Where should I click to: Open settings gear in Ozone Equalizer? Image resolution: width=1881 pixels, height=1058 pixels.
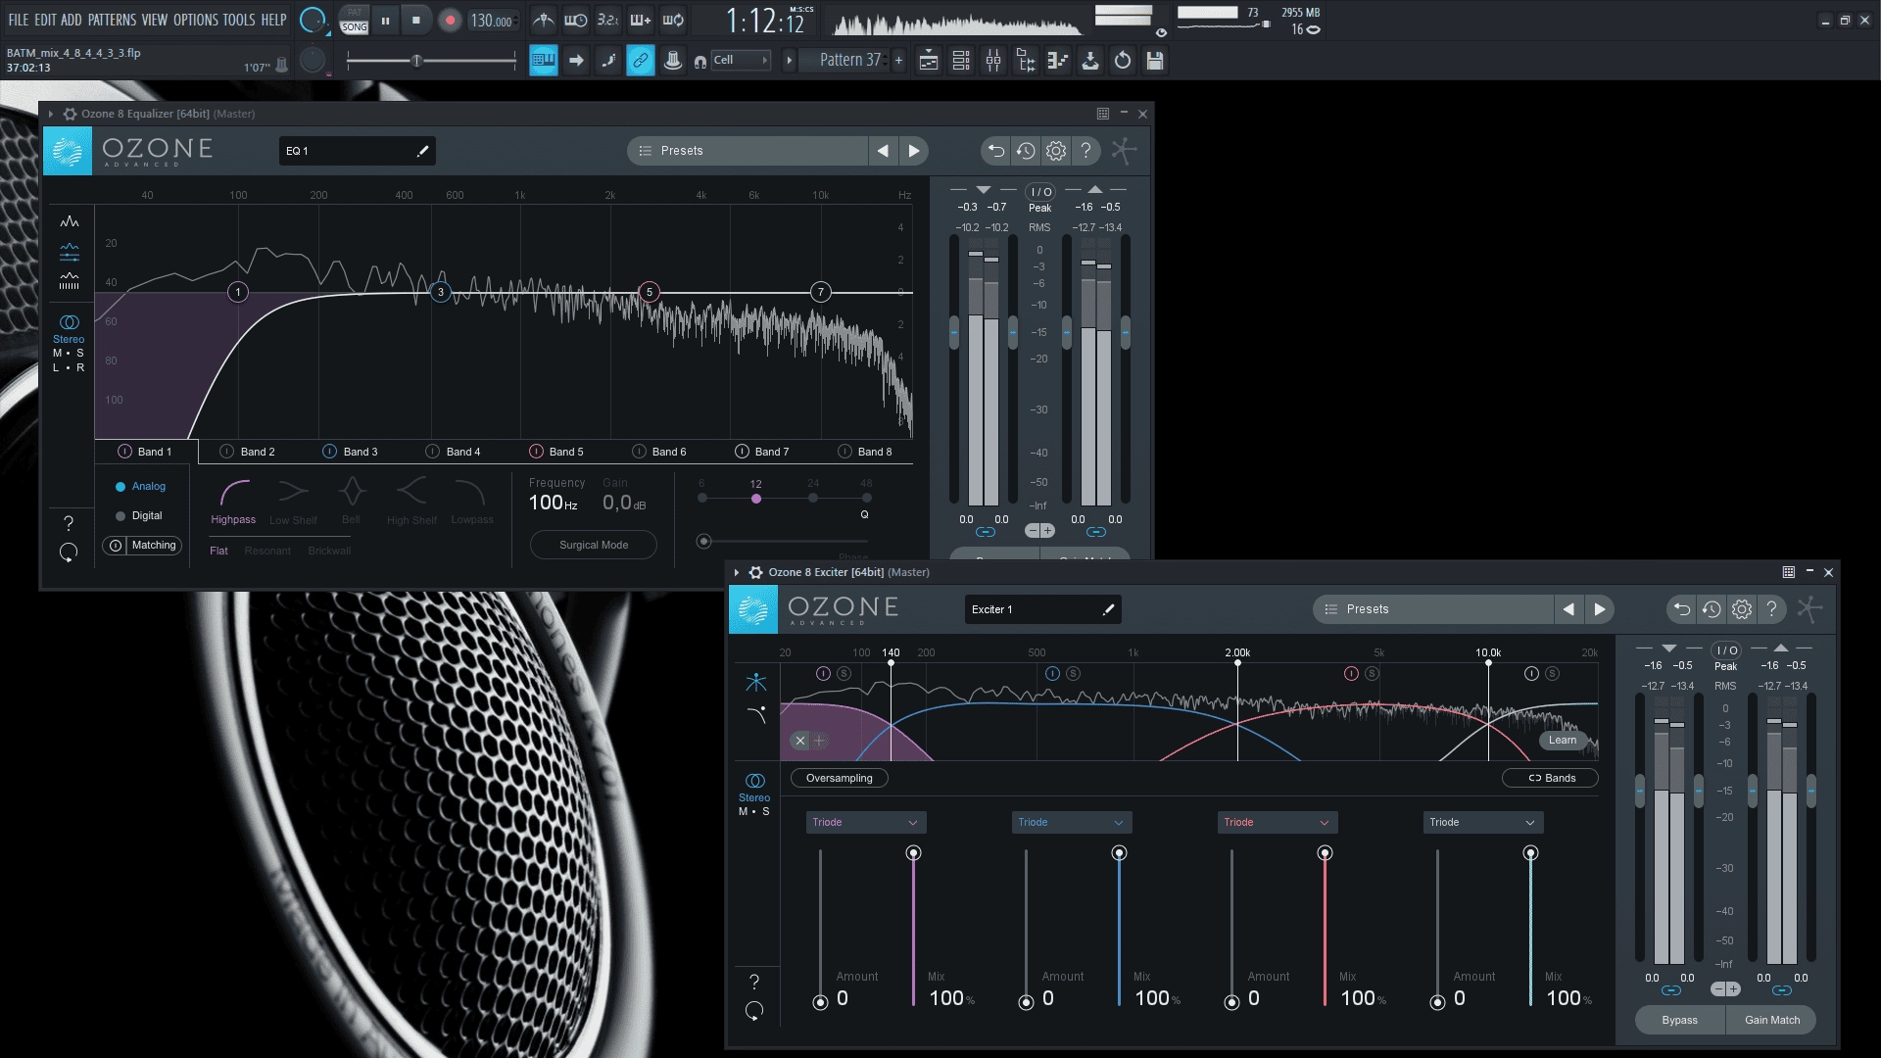pos(1056,151)
